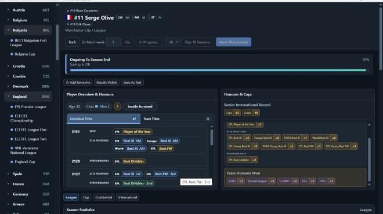This screenshot has width=383, height=214.
Task: Click the gold A rating badge
Action: point(117,106)
